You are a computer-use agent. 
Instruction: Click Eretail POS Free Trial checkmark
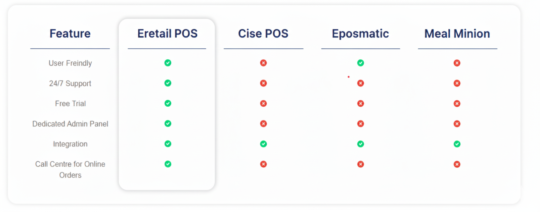pyautogui.click(x=168, y=103)
